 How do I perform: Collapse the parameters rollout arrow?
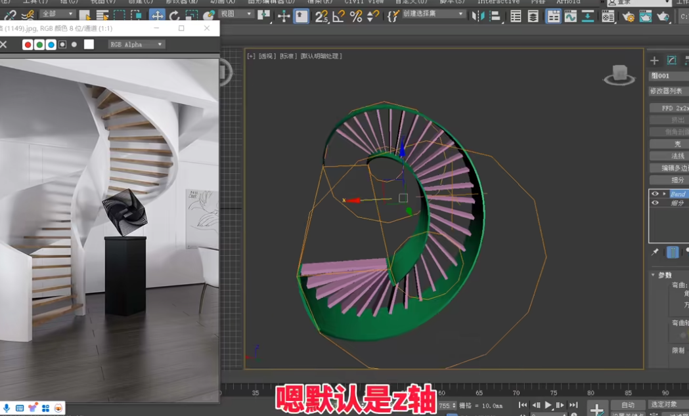point(653,275)
